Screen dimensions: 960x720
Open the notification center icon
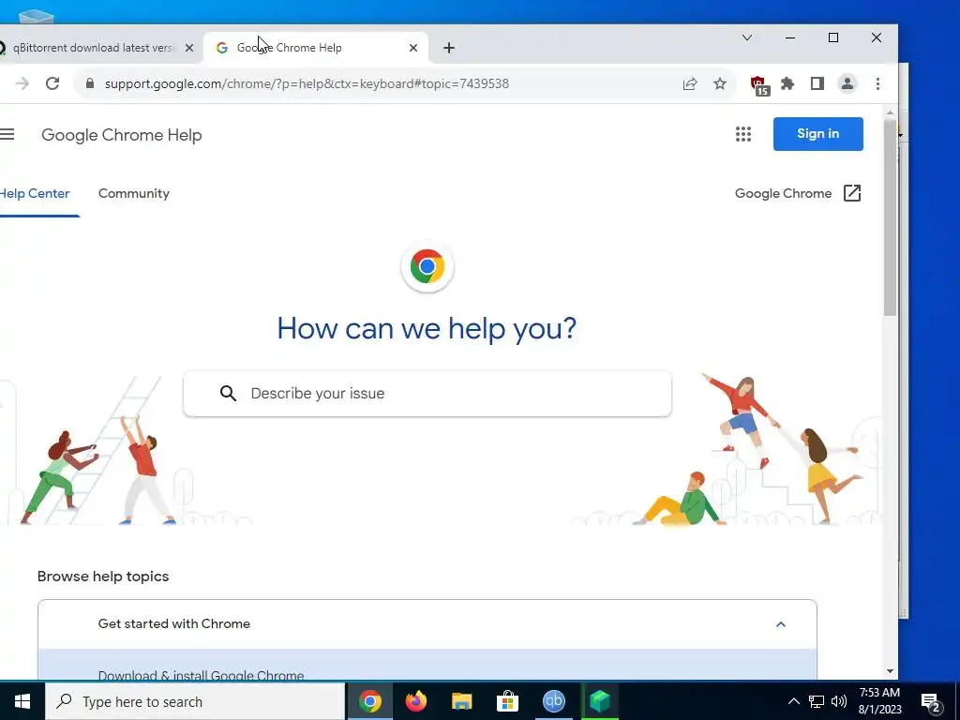[x=931, y=702]
